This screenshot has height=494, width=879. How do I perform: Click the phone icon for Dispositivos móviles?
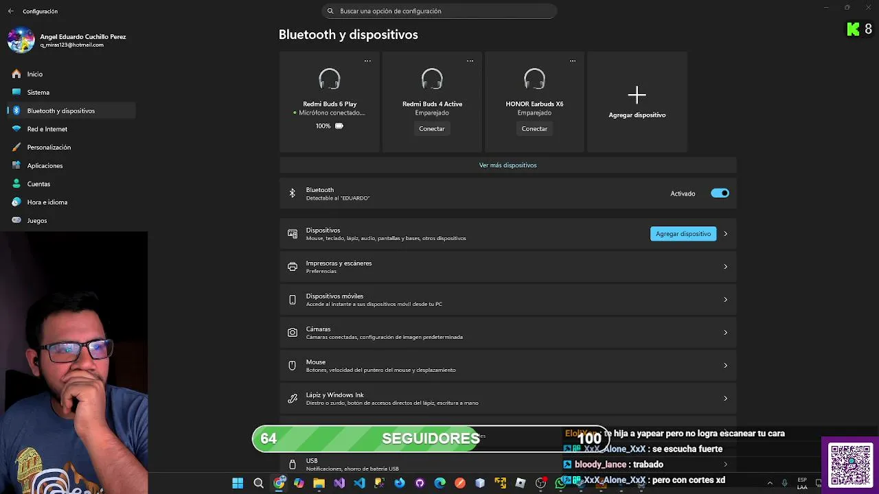click(293, 300)
